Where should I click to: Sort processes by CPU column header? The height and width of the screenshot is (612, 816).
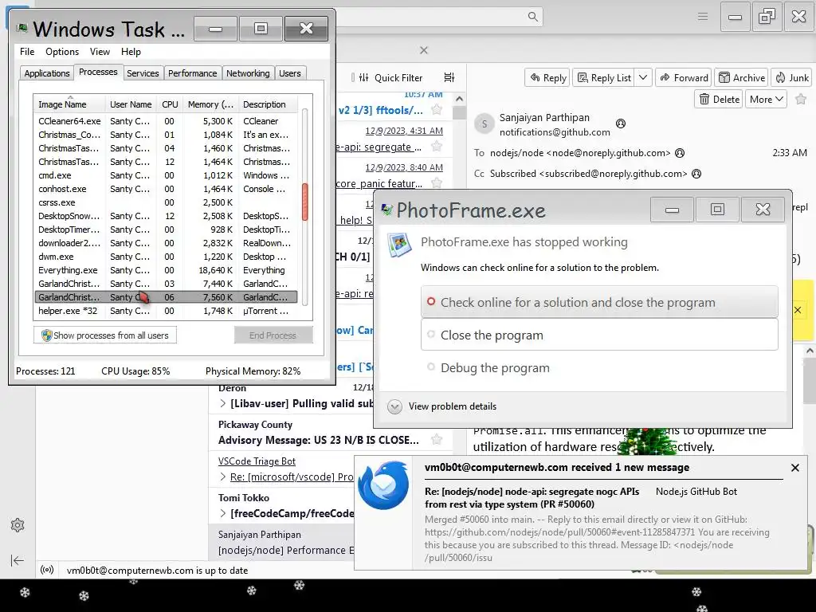tap(170, 104)
